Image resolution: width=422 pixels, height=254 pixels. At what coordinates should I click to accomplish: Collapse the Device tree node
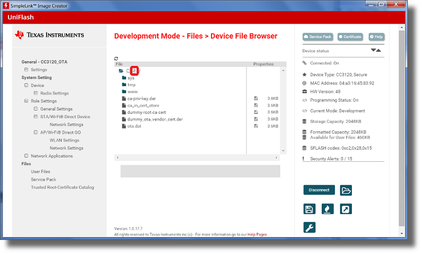26,85
